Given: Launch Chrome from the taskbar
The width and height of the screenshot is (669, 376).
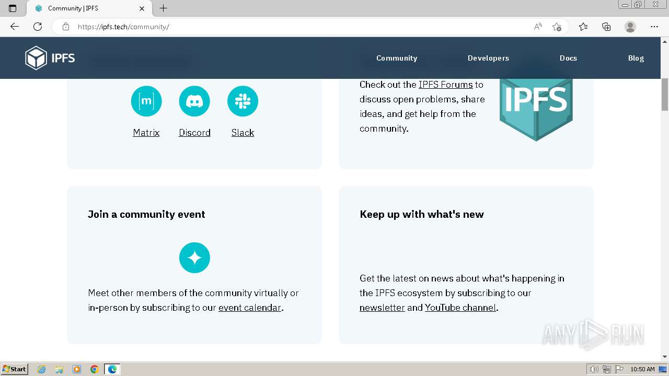Looking at the screenshot, I should pyautogui.click(x=94, y=369).
